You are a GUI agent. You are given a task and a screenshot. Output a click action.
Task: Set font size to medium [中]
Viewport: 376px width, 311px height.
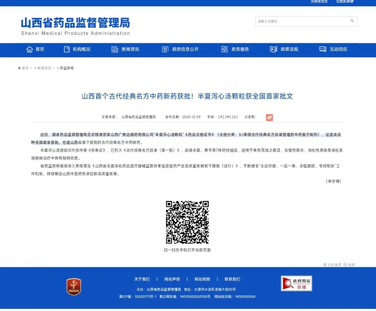pos(228,117)
